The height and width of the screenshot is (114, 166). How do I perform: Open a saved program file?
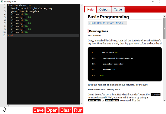coord(52,110)
